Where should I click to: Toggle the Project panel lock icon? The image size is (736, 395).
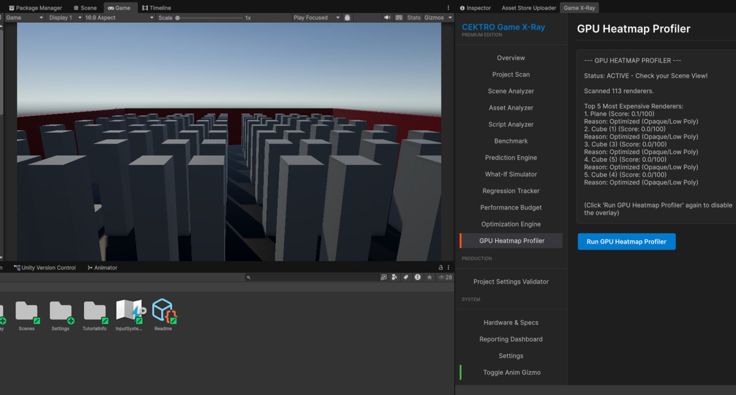(x=440, y=267)
